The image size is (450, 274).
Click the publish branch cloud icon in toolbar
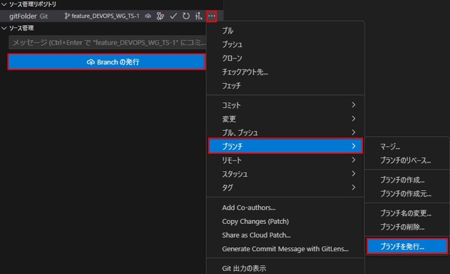click(148, 16)
